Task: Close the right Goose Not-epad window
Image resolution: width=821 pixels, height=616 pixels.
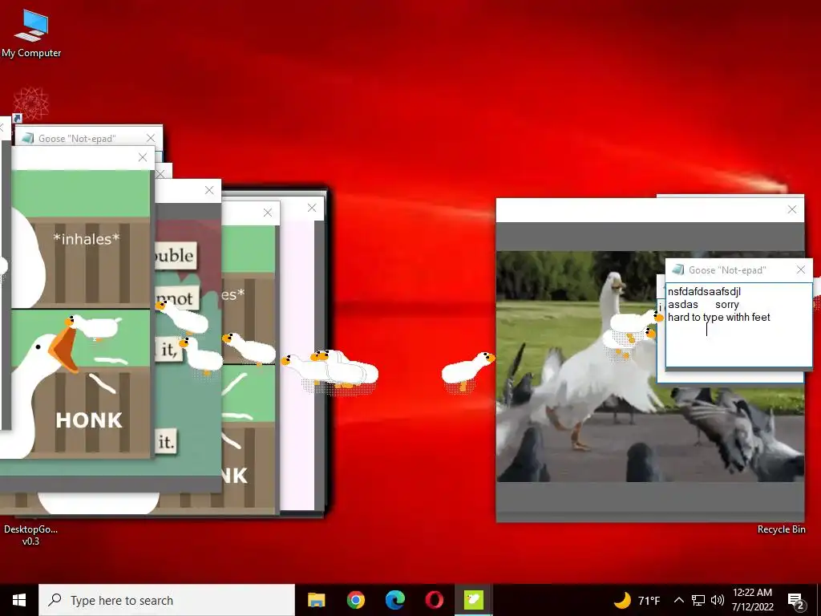Action: [801, 269]
